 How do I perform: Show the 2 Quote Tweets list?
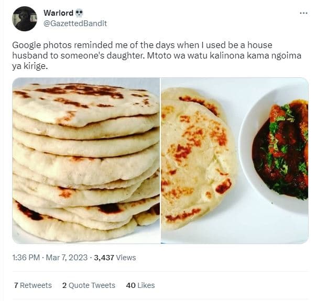tap(89, 285)
